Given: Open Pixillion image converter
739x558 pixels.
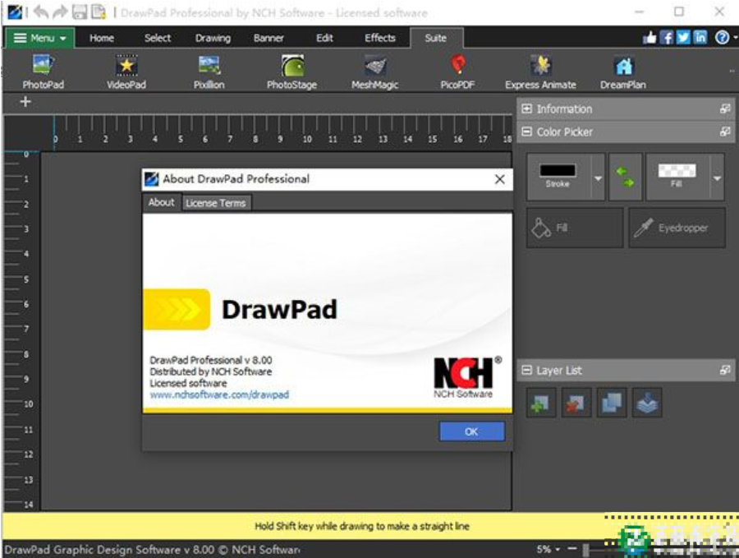Looking at the screenshot, I should [x=209, y=72].
